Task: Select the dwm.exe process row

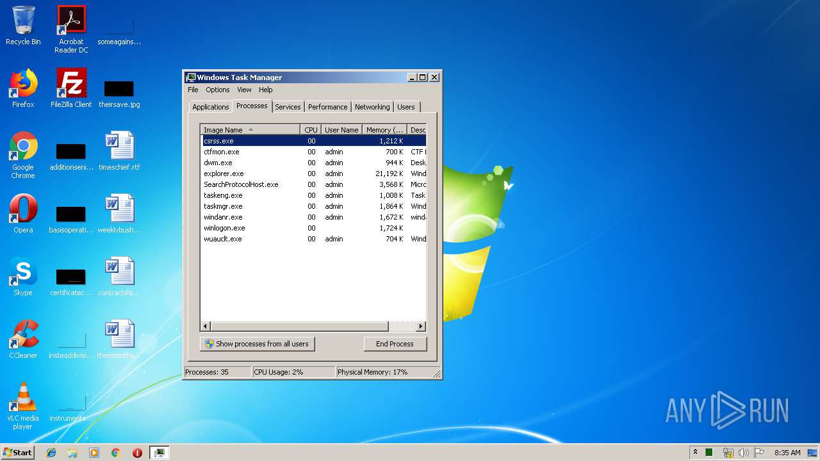Action: pos(313,163)
